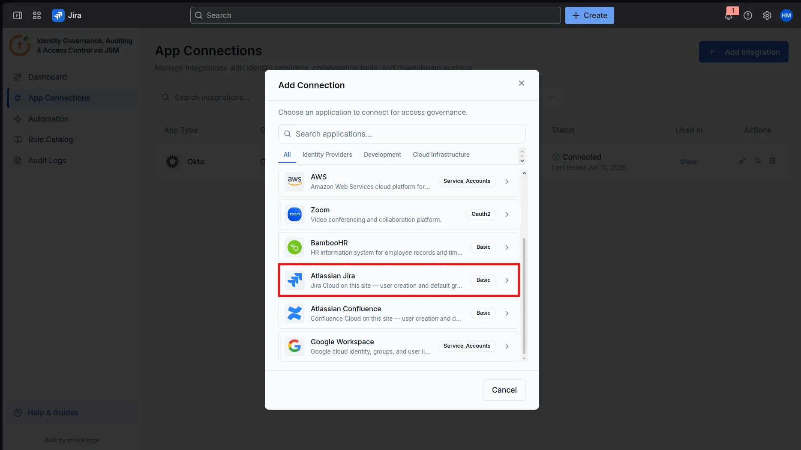801x450 pixels.
Task: Open the settings gear icon
Action: [x=767, y=15]
